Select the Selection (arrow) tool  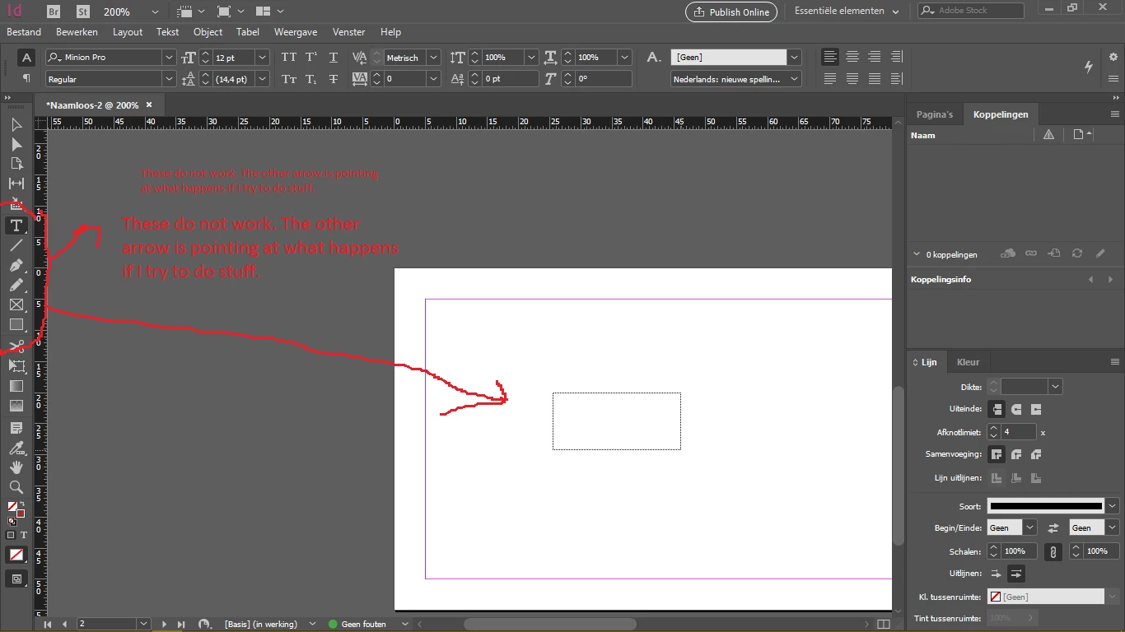16,125
